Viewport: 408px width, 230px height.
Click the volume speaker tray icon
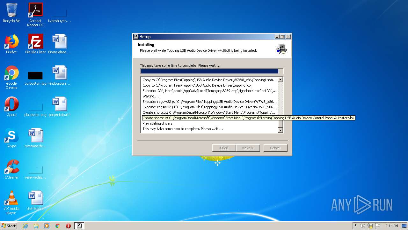point(362,226)
